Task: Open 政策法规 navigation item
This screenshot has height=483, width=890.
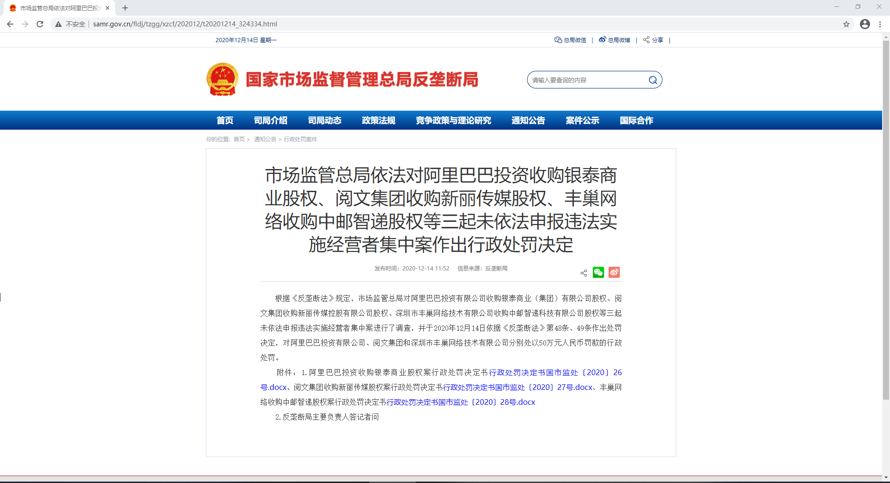Action: pos(379,120)
